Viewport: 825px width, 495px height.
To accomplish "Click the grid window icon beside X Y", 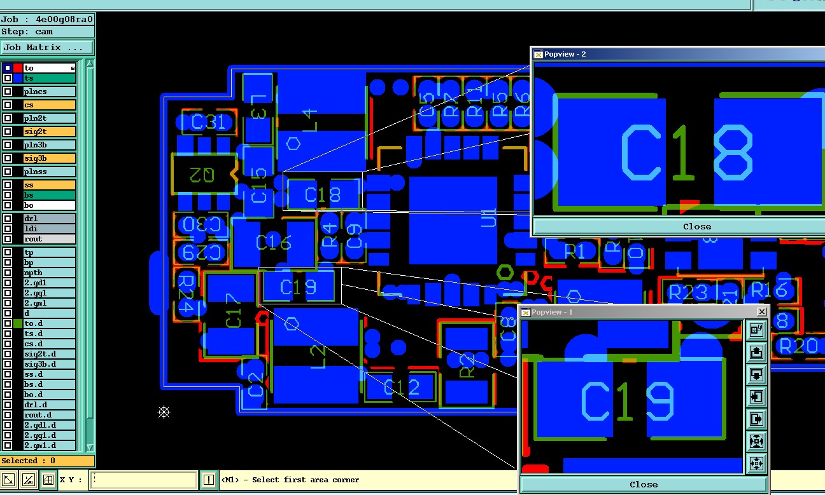I will point(48,480).
